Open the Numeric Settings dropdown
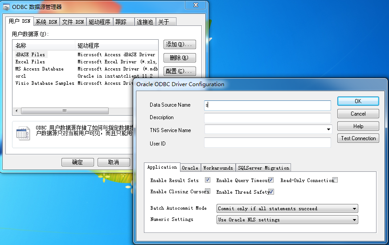This screenshot has width=389, height=245. click(354, 220)
